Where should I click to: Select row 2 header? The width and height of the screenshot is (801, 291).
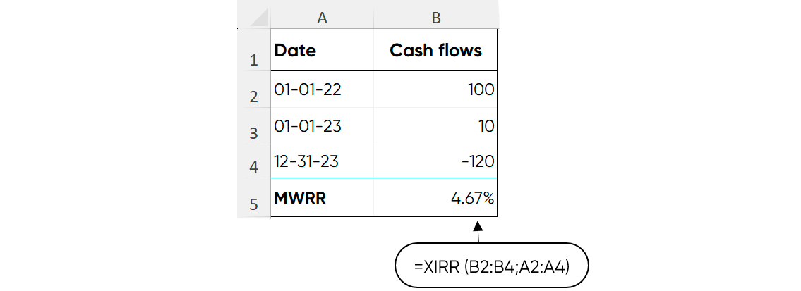coord(254,89)
